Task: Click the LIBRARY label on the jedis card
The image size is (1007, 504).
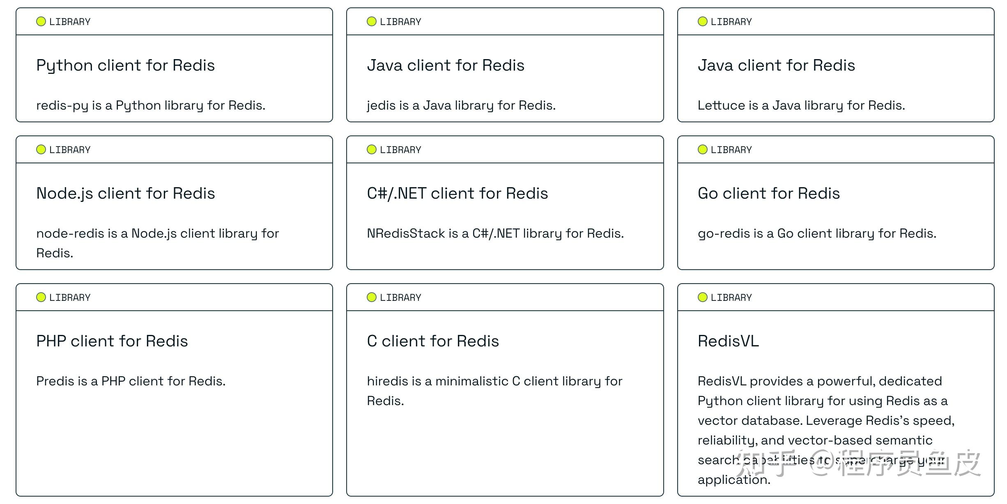Action: (x=400, y=22)
